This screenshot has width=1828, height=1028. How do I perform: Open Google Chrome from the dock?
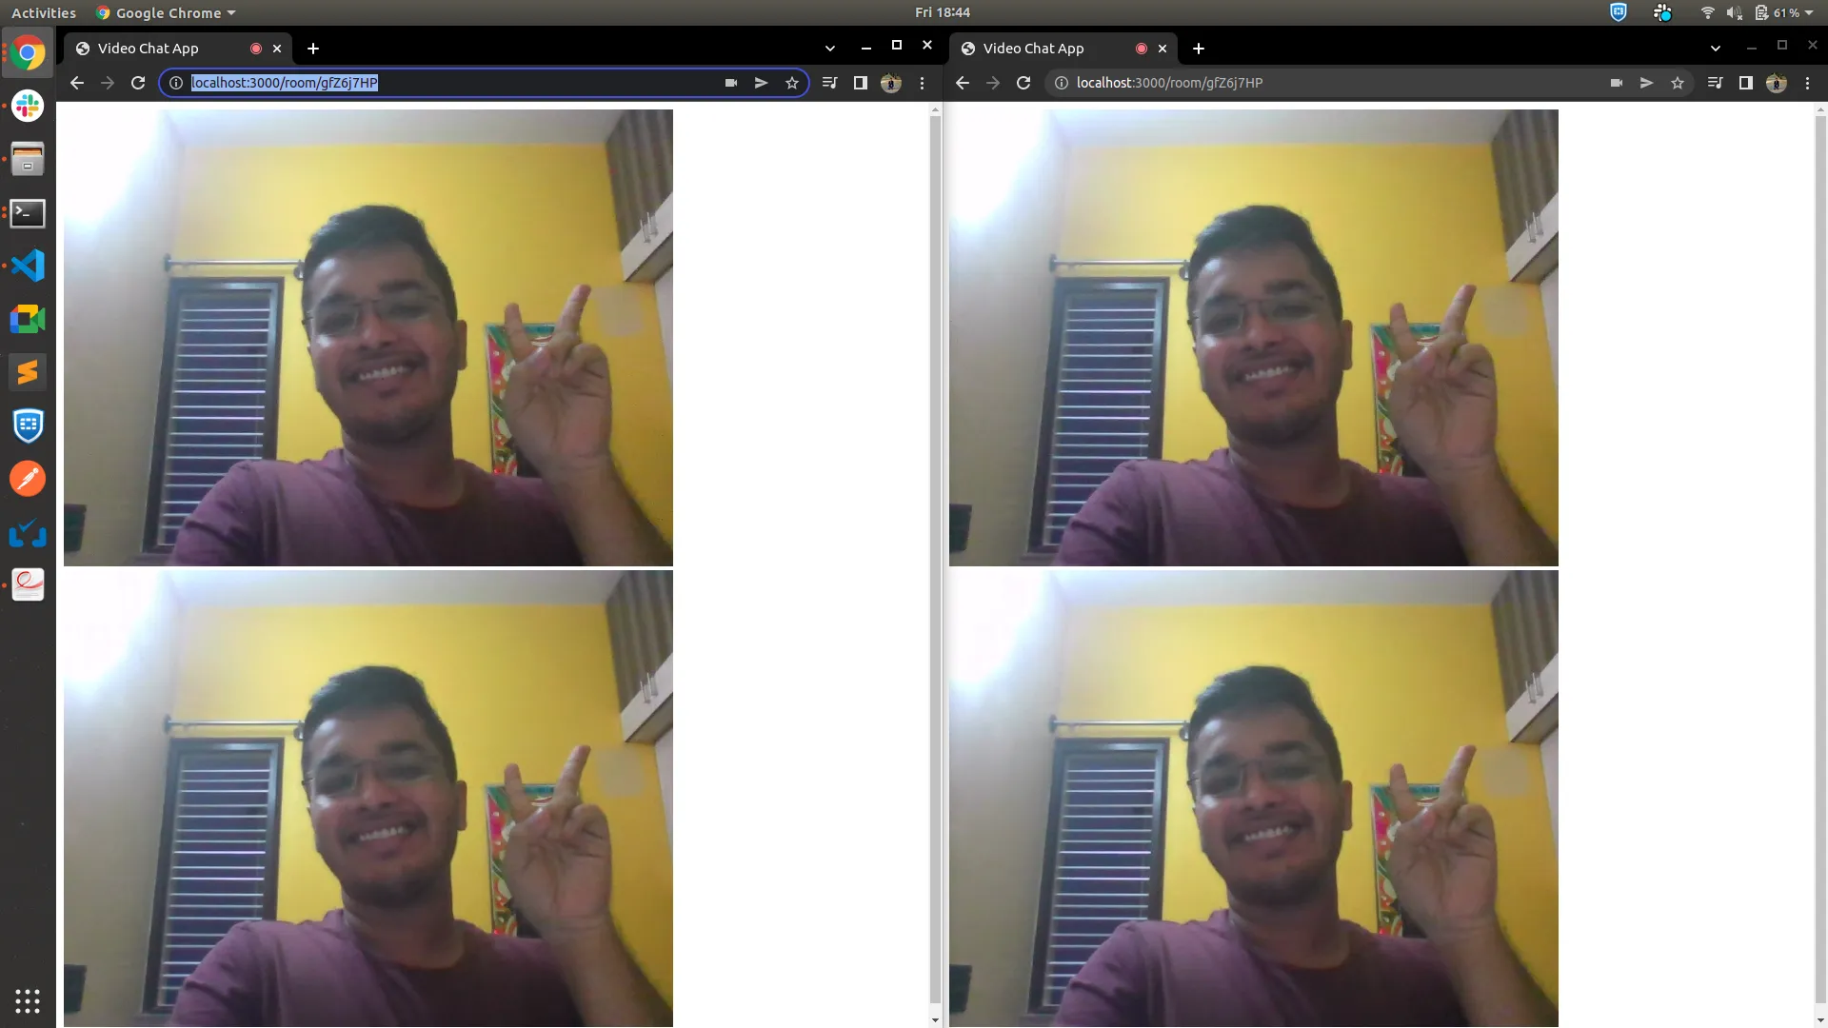(28, 53)
